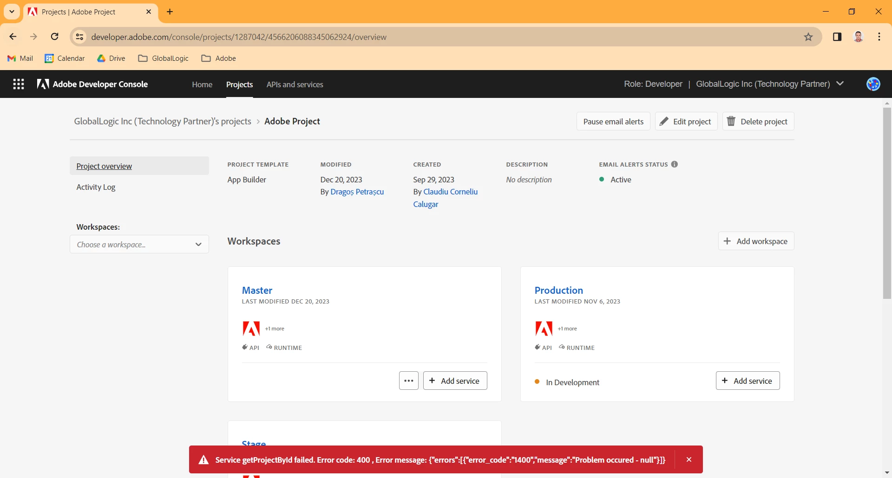Select the Projects tab
This screenshot has height=478, width=892.
(x=240, y=84)
